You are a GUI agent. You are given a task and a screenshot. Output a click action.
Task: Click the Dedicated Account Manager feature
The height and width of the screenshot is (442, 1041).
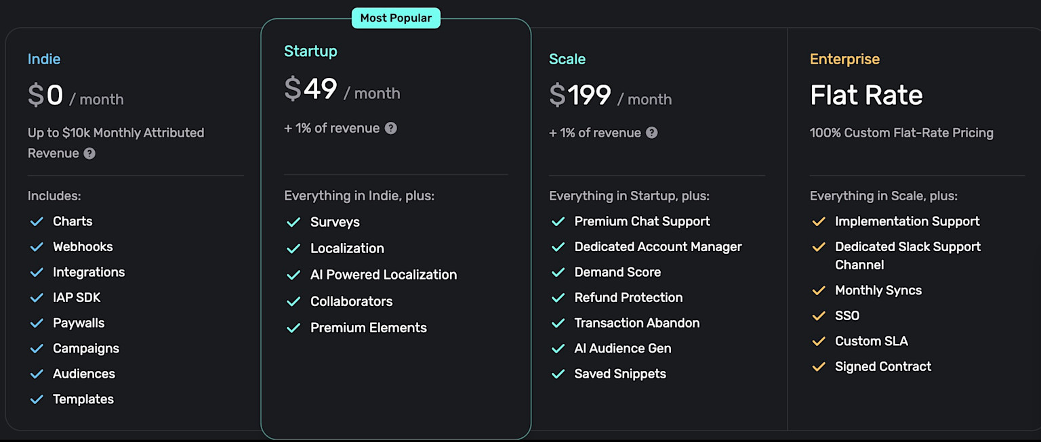pyautogui.click(x=657, y=247)
